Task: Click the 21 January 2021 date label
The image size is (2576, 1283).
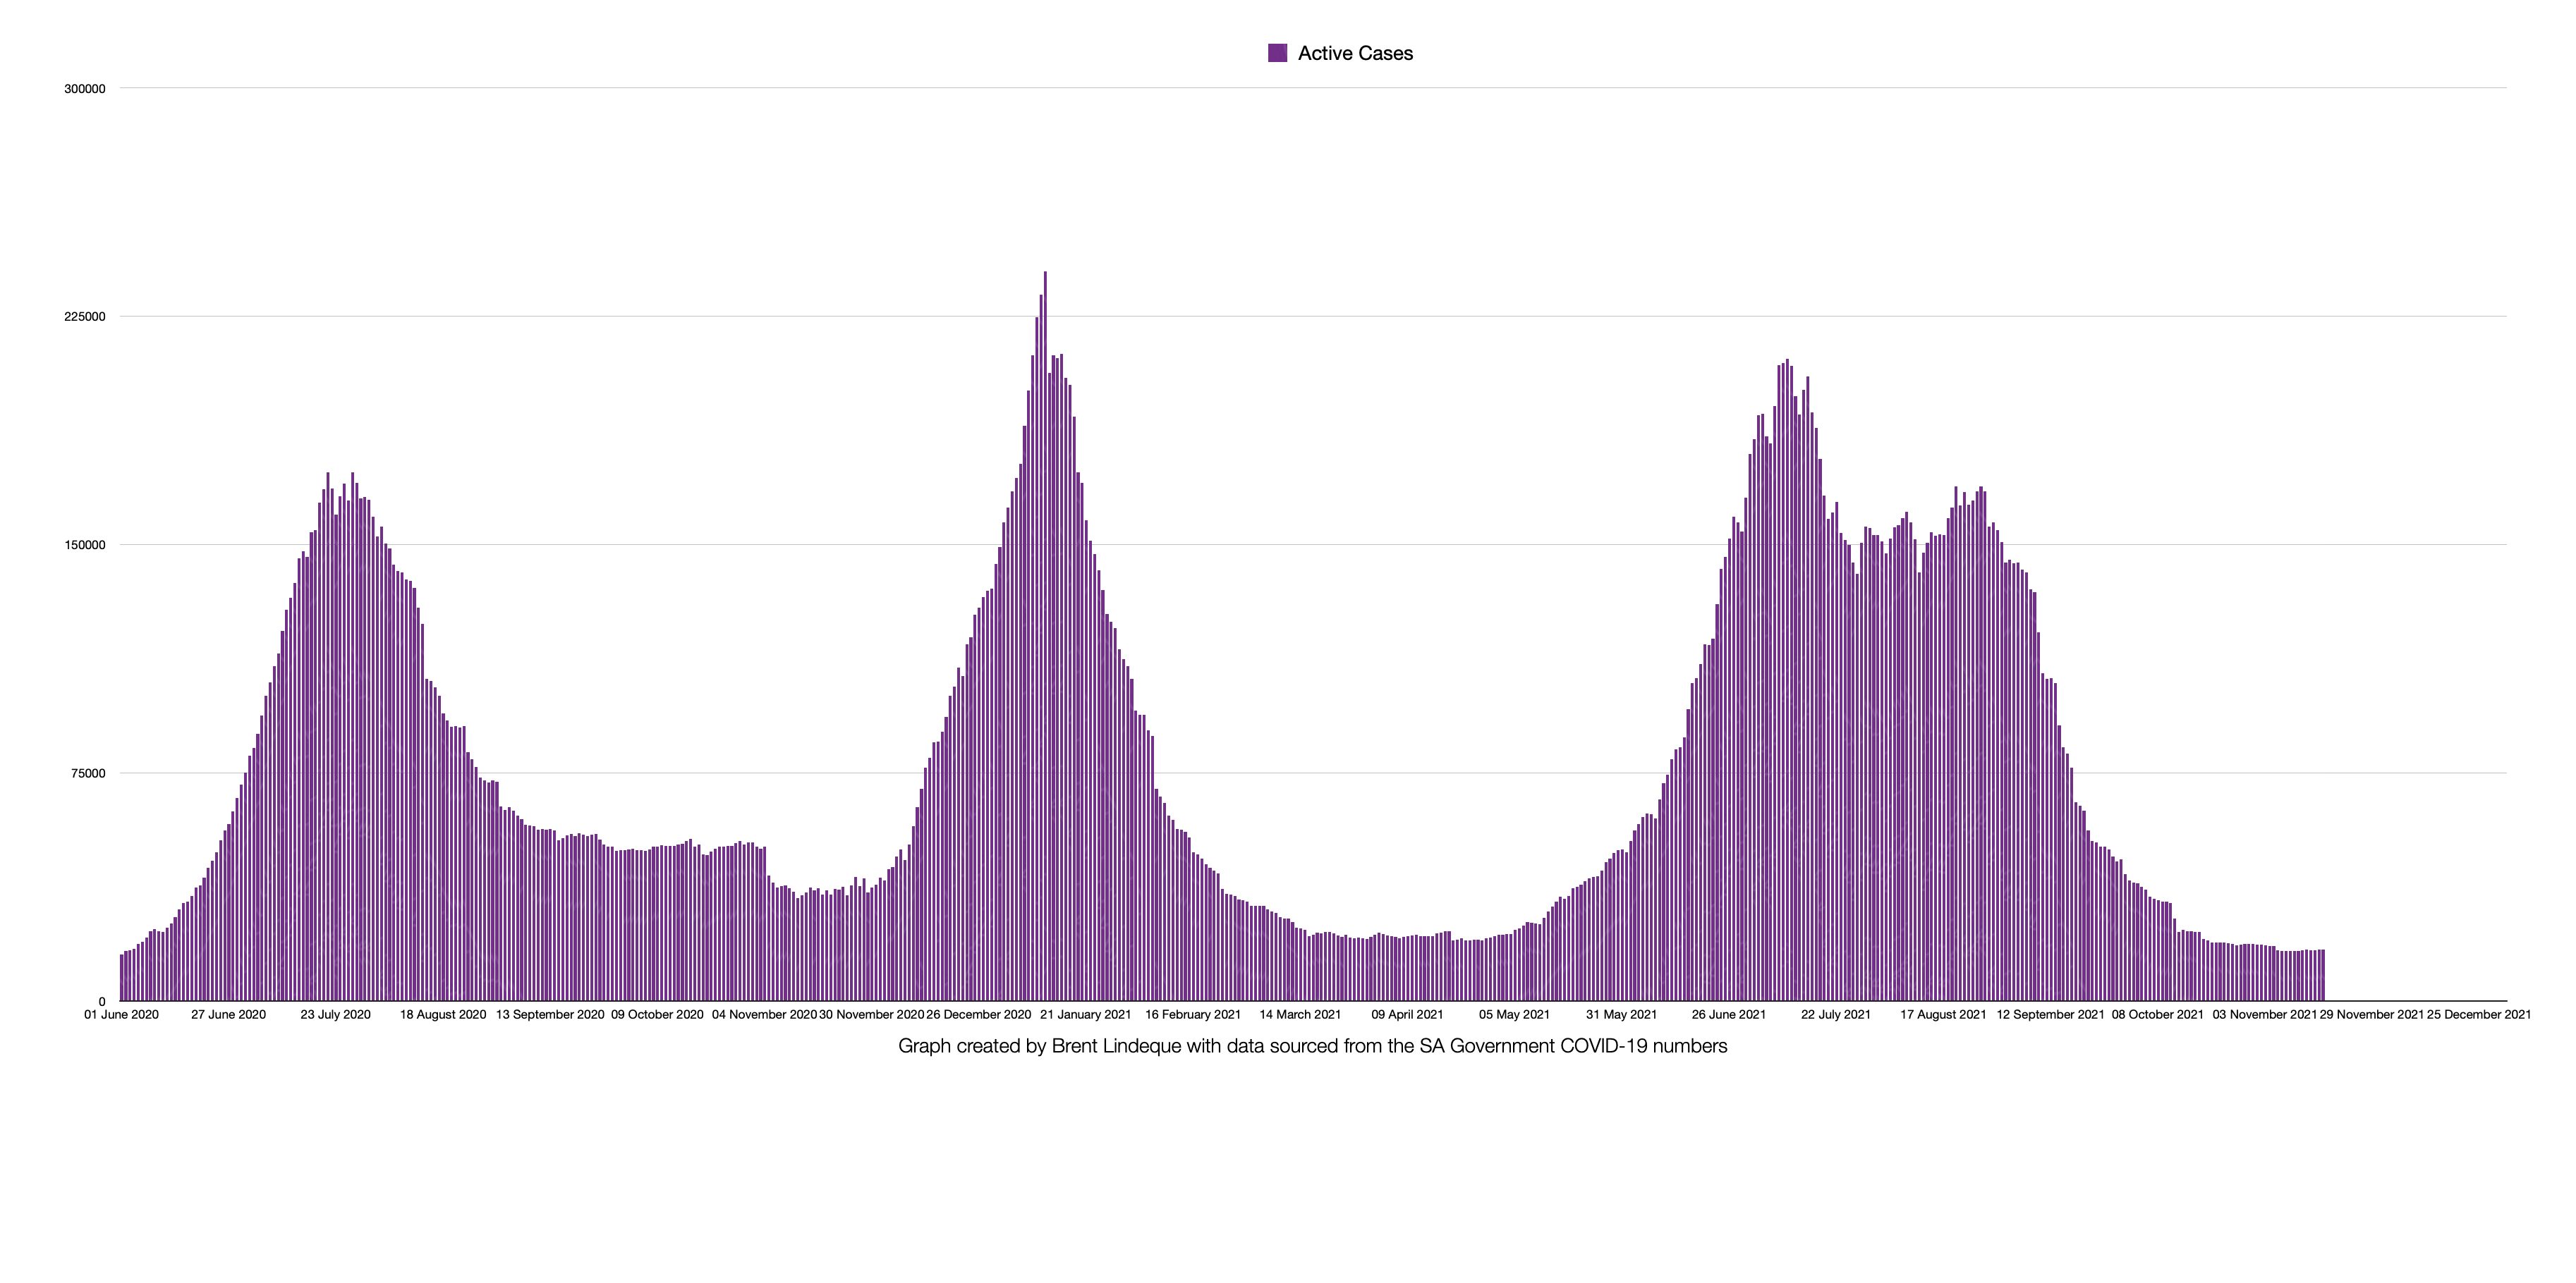Action: tap(1085, 1014)
